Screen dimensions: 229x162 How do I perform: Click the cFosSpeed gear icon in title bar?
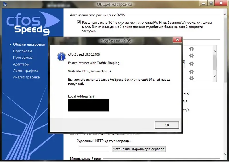(x=5, y=5)
